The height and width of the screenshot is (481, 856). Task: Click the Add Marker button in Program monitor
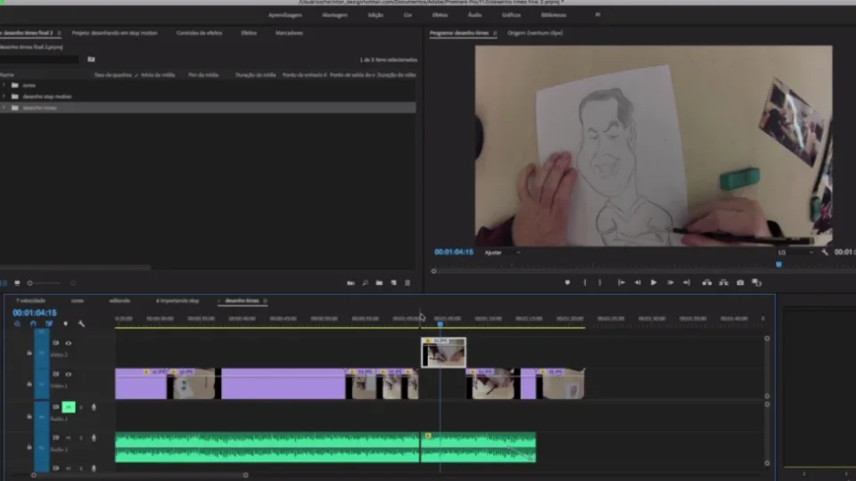coord(567,282)
